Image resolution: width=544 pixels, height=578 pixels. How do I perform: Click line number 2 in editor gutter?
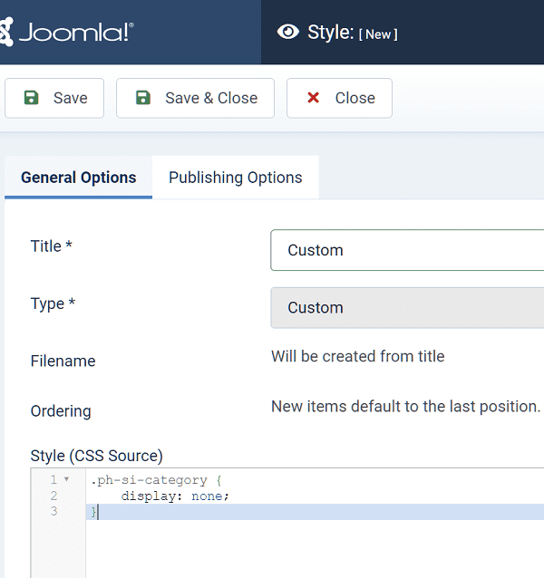tap(53, 496)
